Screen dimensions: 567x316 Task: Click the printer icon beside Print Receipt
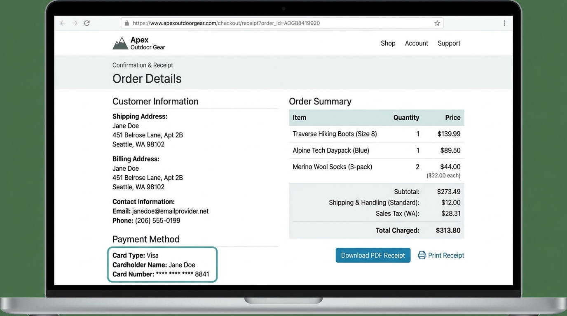[x=422, y=255]
